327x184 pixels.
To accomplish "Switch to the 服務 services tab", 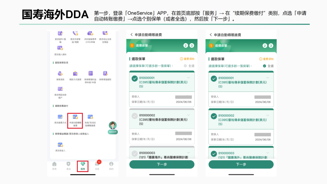I will tap(83, 166).
